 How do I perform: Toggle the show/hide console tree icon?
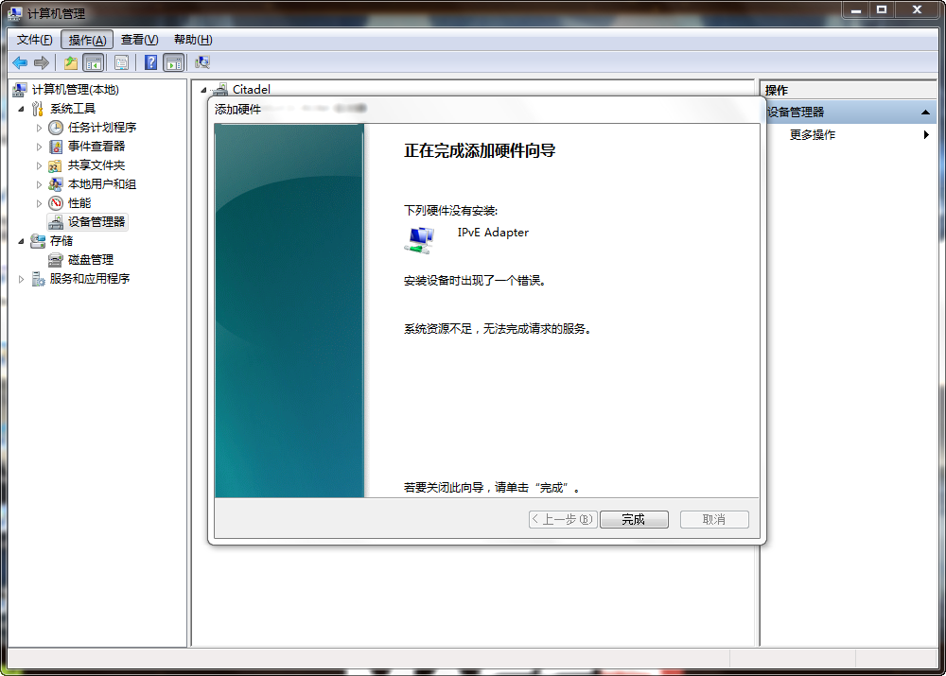pos(93,62)
